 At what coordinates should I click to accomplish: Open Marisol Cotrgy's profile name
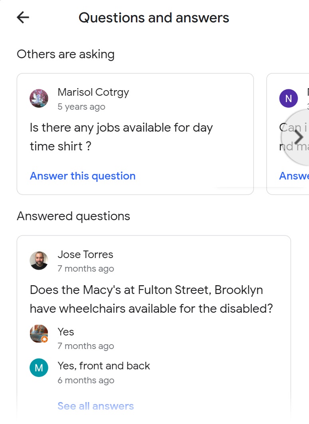93,92
